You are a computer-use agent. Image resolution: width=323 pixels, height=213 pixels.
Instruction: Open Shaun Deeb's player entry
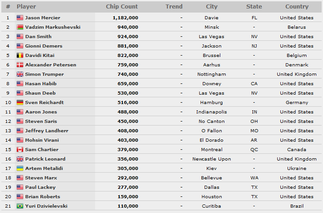click(x=40, y=93)
